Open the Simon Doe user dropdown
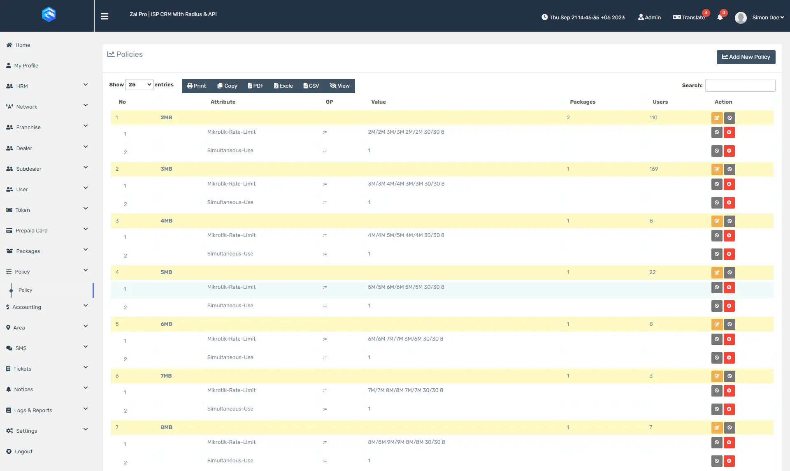The image size is (790, 471). click(x=768, y=17)
